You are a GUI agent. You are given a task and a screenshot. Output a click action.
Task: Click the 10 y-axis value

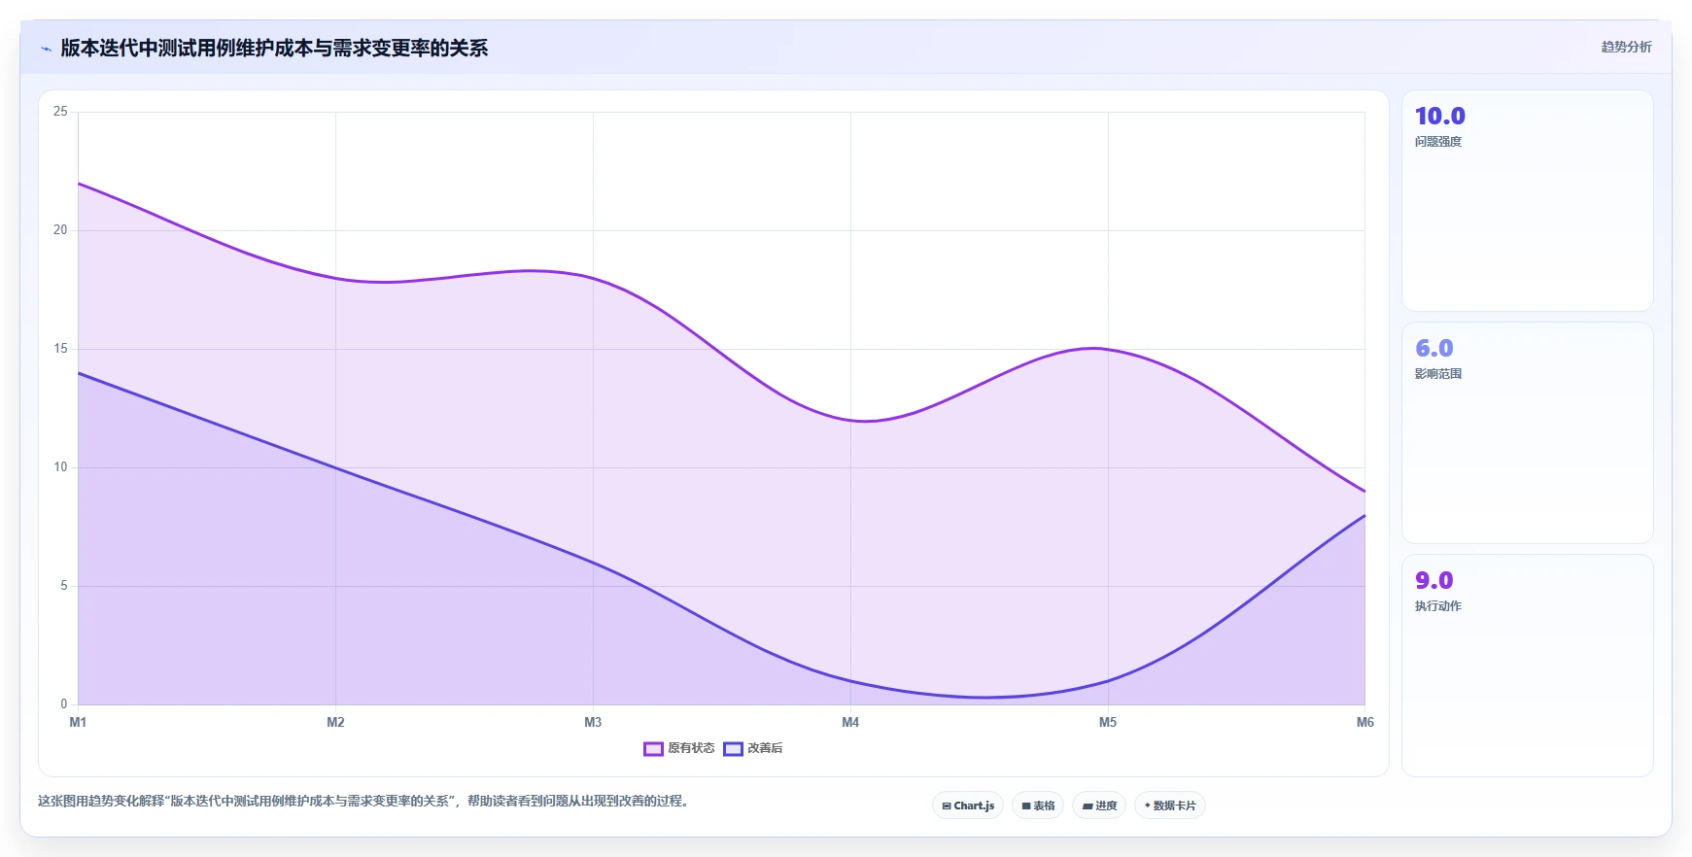point(60,467)
